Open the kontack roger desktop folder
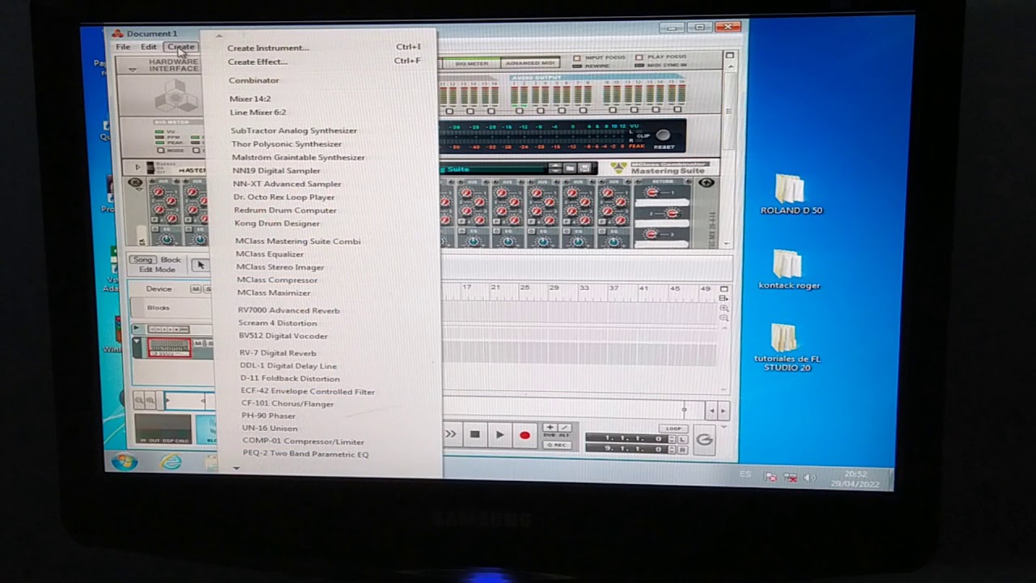Image resolution: width=1036 pixels, height=583 pixels. coord(788,270)
